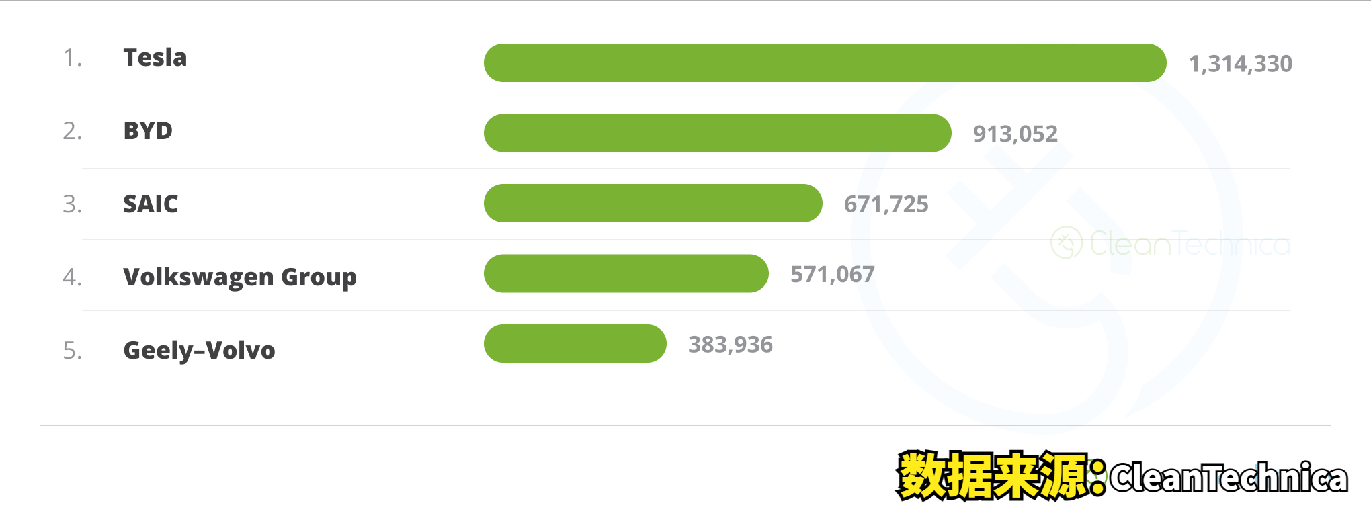
Task: Select the Geely–Volvo green bar
Action: pyautogui.click(x=575, y=344)
